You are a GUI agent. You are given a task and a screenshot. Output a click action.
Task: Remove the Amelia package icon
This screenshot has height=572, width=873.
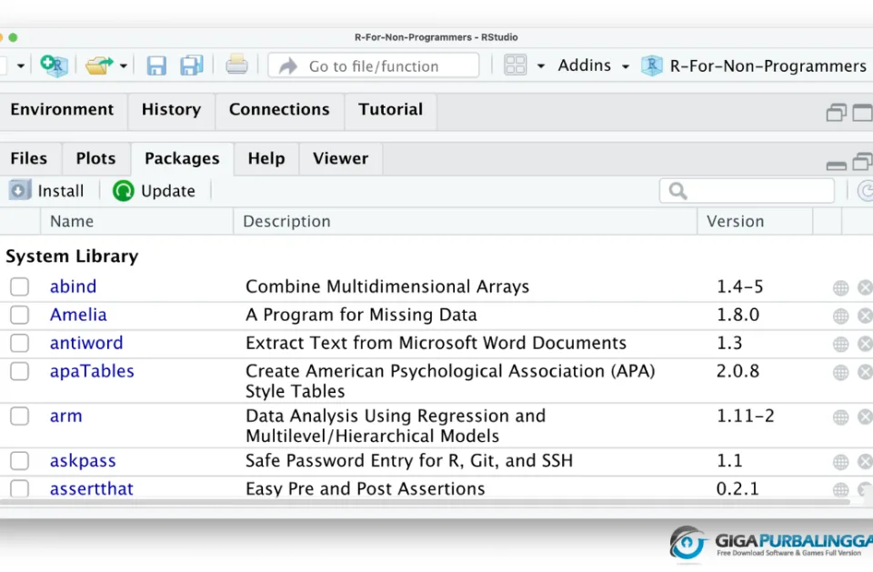865,316
